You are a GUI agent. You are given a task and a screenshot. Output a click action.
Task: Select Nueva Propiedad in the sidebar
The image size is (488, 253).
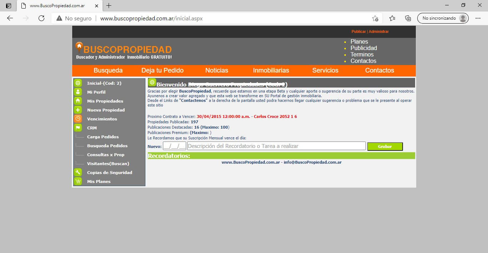pos(106,110)
